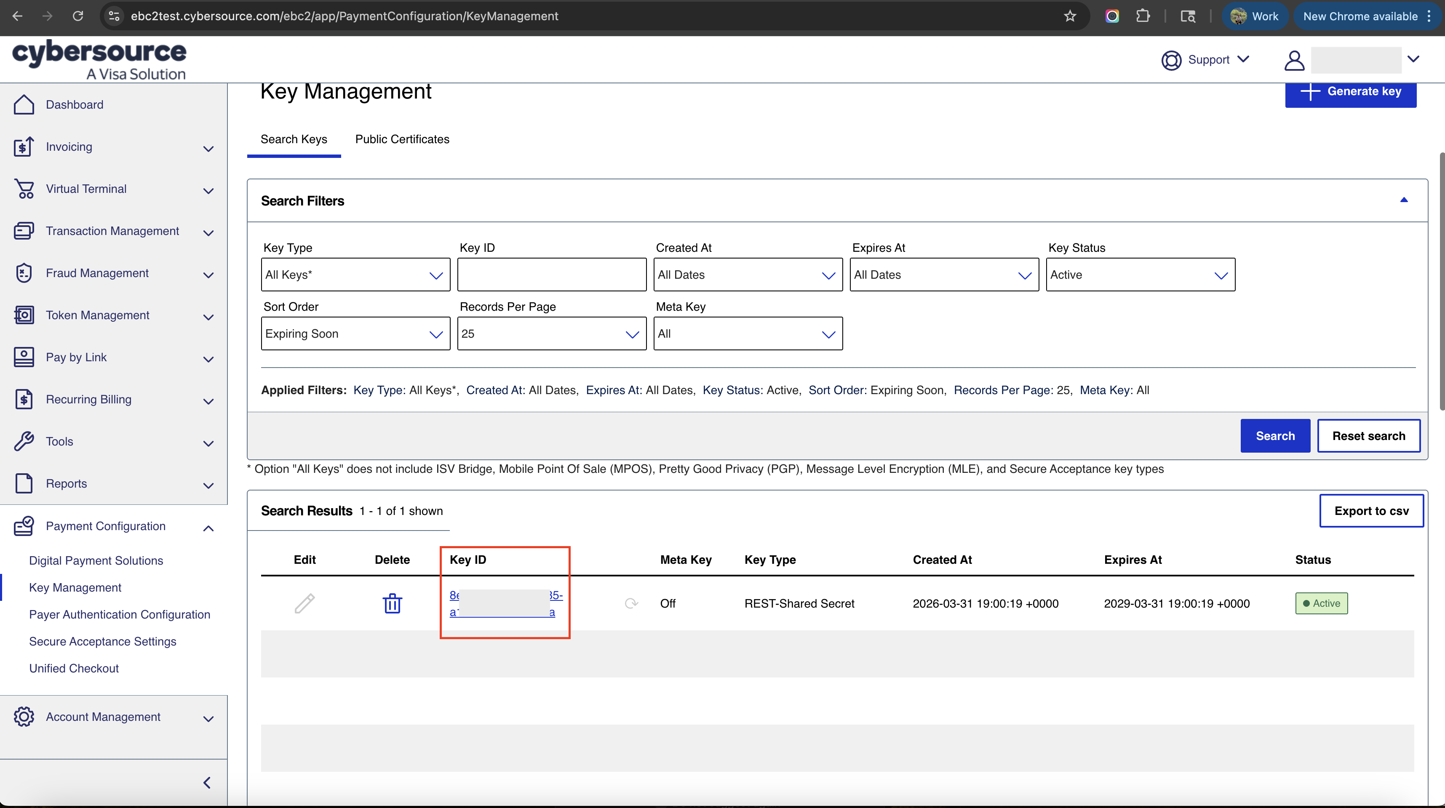Click the browser address bar URL

pyautogui.click(x=345, y=16)
